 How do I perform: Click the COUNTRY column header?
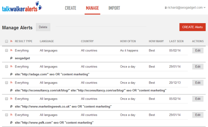[x=87, y=41]
